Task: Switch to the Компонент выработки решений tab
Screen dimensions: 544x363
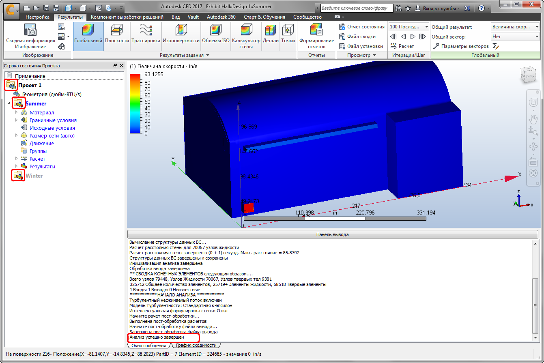Action: click(127, 17)
